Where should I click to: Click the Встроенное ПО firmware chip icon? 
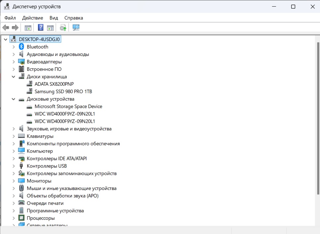[22, 69]
